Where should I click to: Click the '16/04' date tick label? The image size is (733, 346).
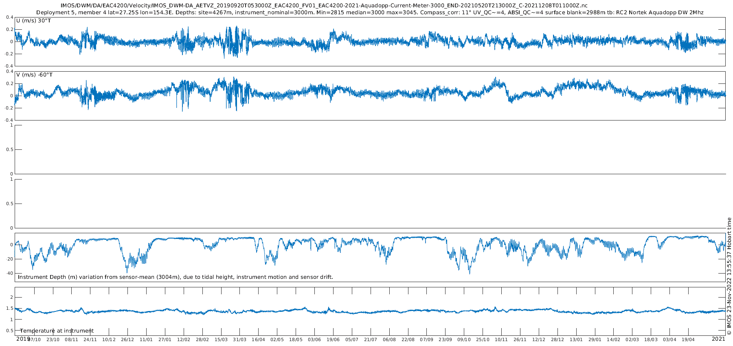[x=258, y=339]
